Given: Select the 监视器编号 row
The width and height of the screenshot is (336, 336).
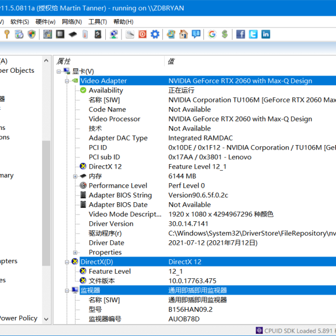Looking at the screenshot, I should pyautogui.click(x=208, y=319).
